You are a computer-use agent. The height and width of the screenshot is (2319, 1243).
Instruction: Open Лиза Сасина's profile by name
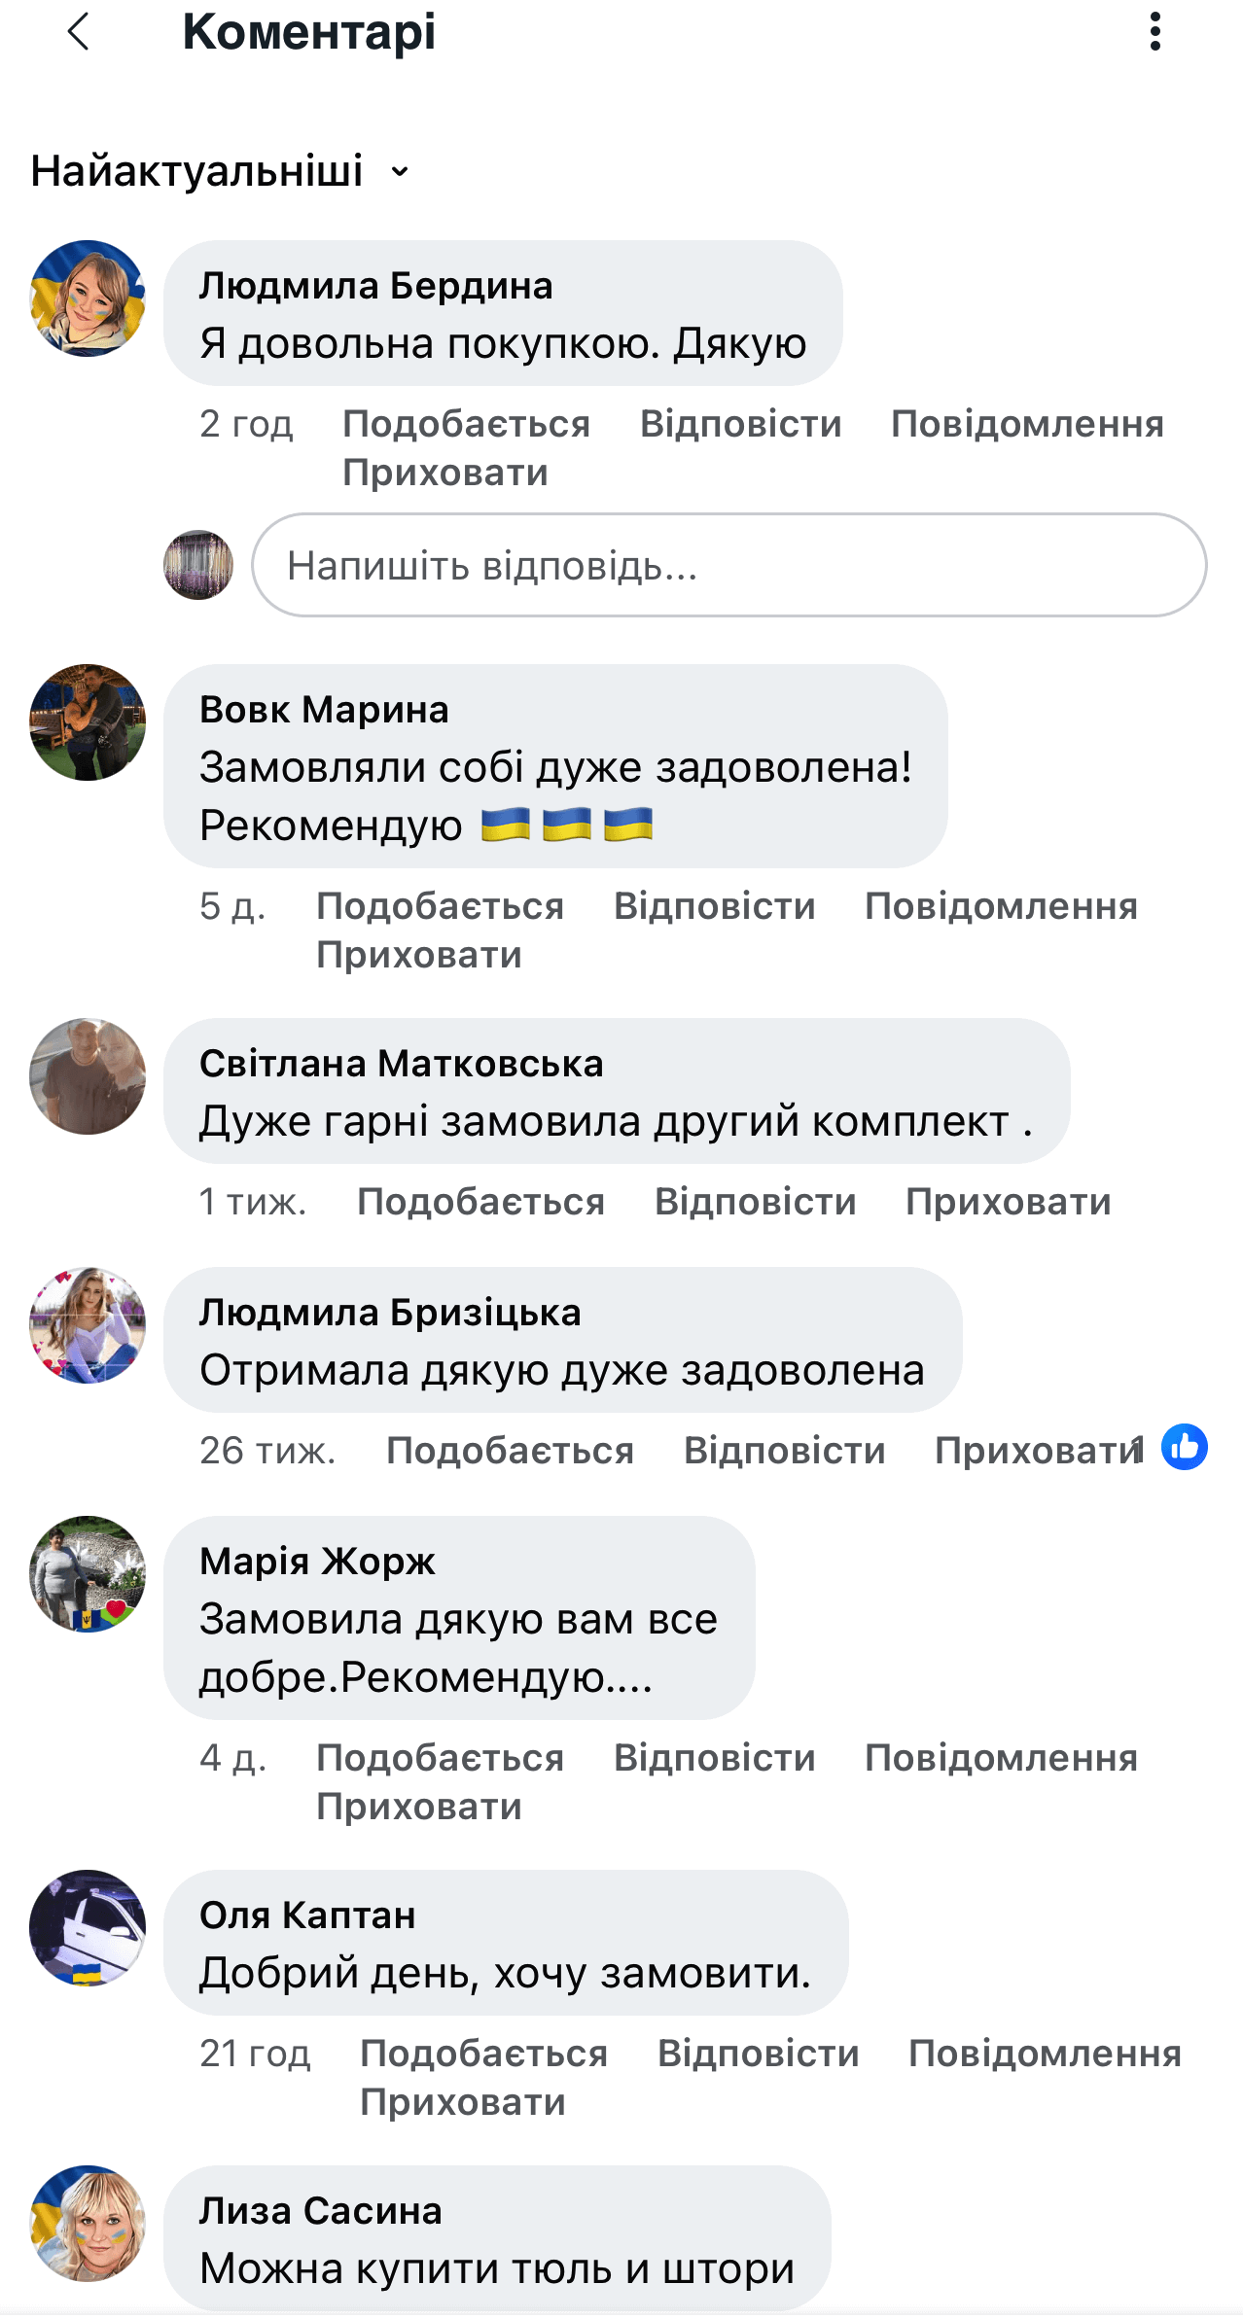click(321, 2211)
